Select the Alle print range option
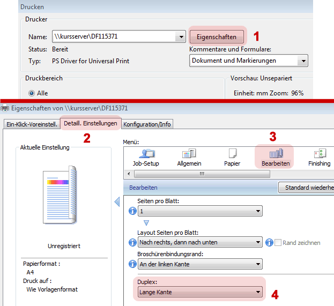This screenshot has height=306, width=334. [x=32, y=93]
